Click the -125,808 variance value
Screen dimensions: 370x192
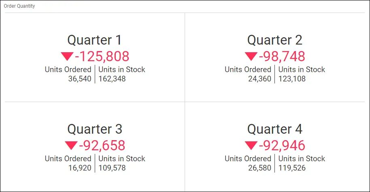pyautogui.click(x=102, y=56)
